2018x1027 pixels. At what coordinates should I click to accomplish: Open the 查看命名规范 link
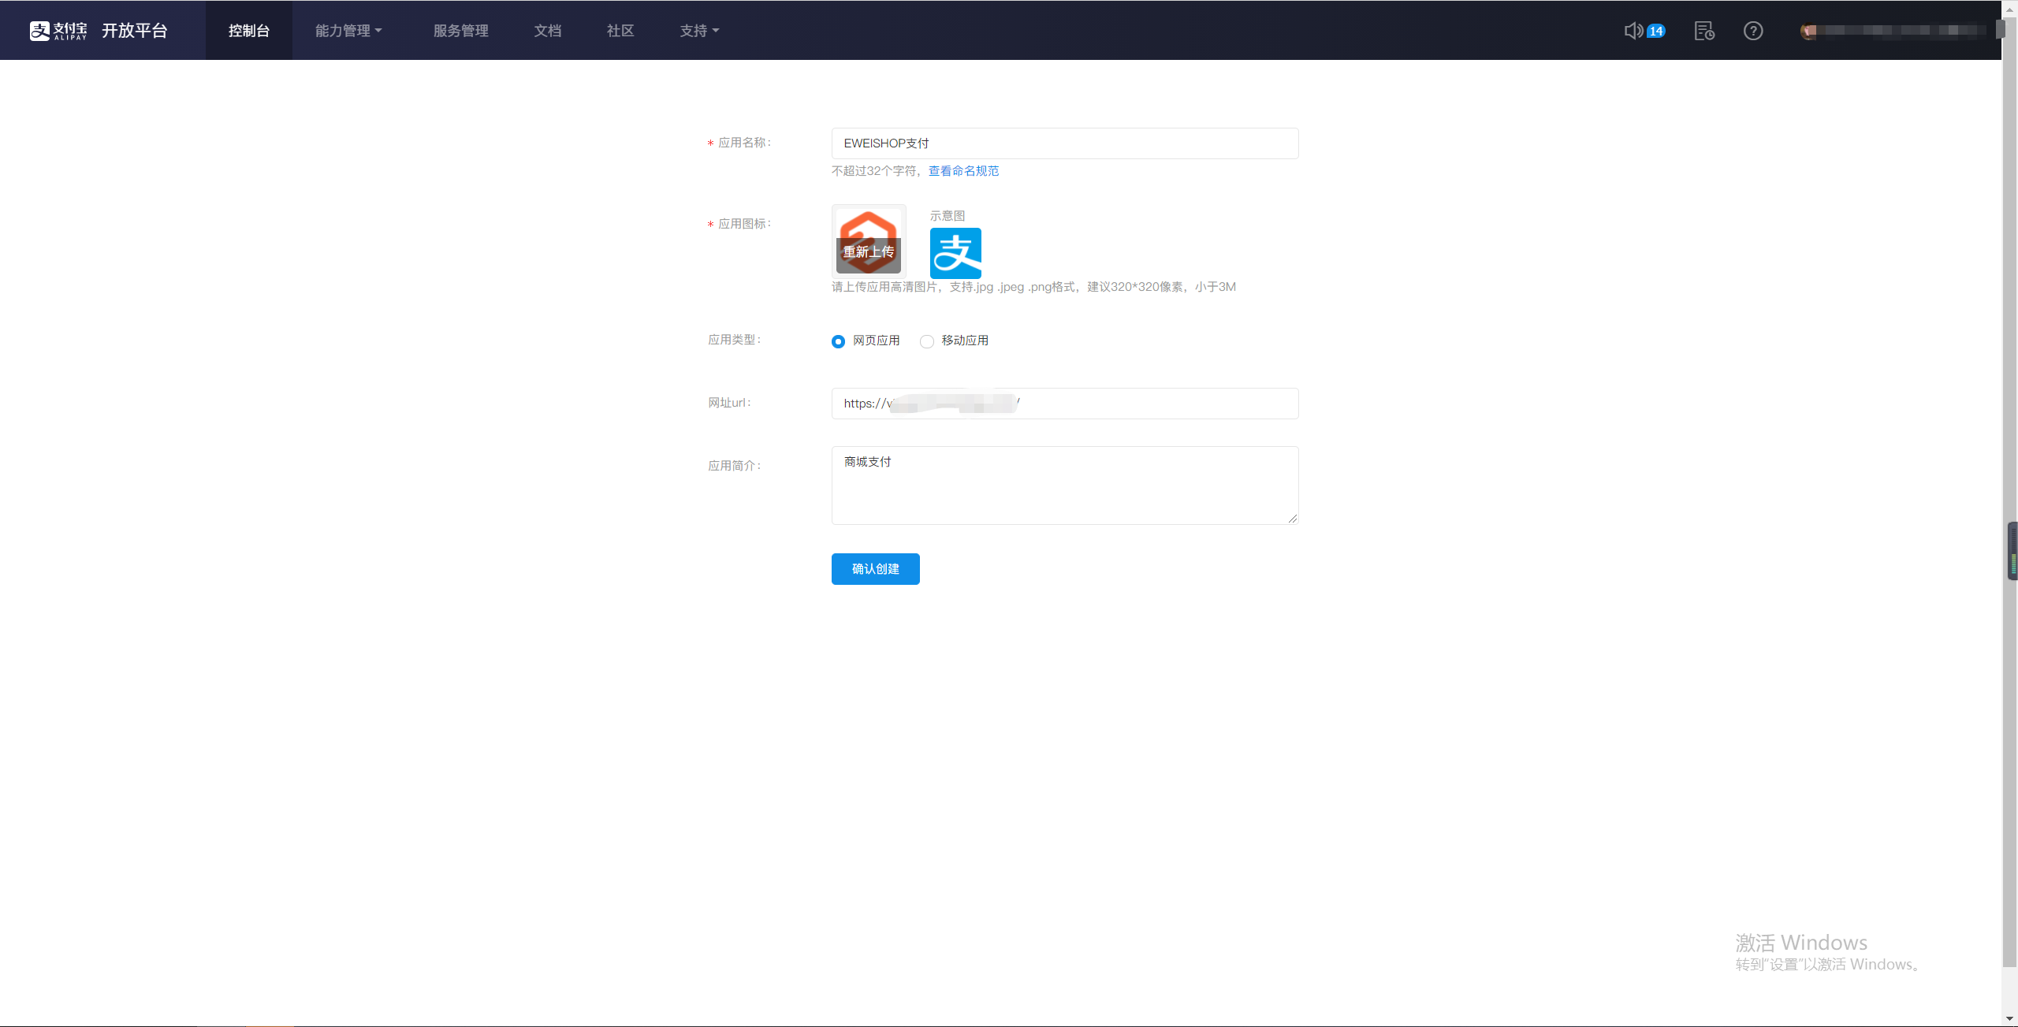coord(963,171)
